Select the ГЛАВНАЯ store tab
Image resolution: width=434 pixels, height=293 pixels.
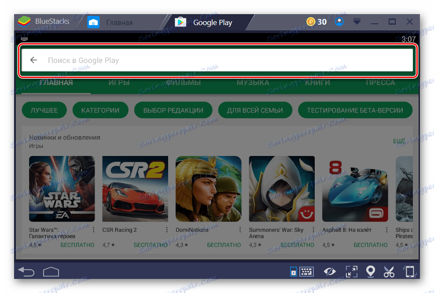tap(56, 82)
